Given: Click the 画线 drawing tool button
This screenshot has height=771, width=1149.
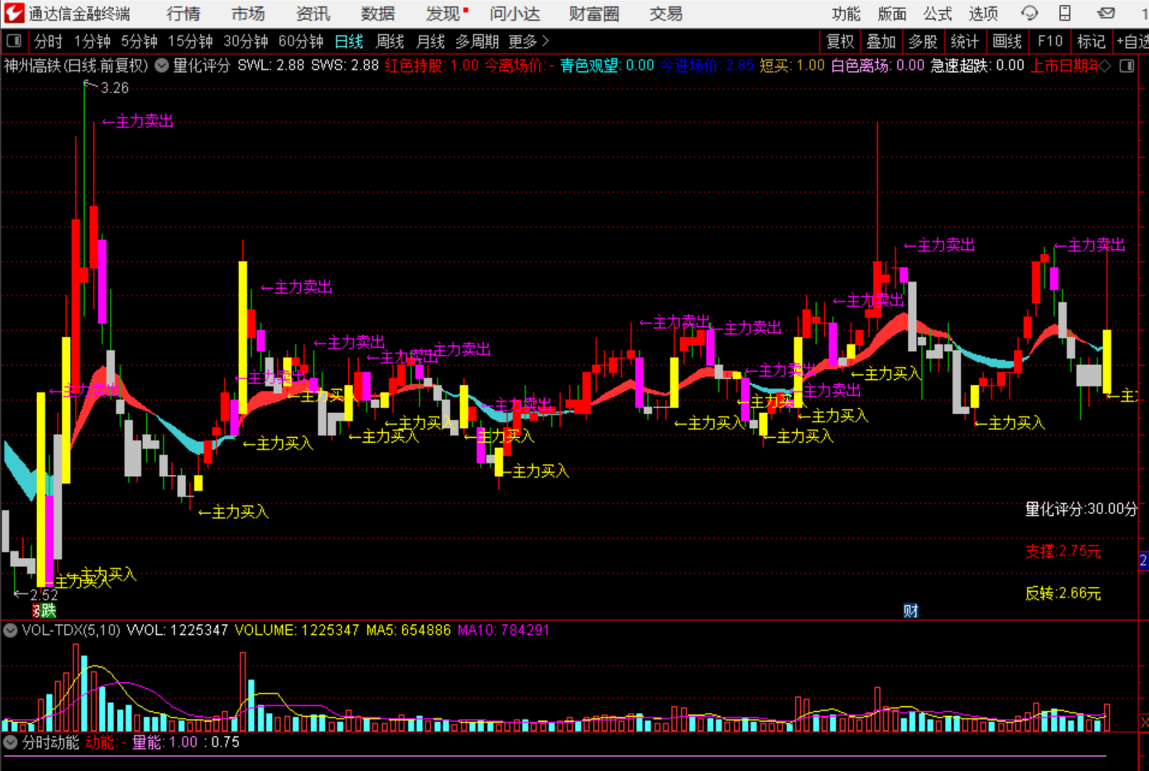Looking at the screenshot, I should [1007, 41].
